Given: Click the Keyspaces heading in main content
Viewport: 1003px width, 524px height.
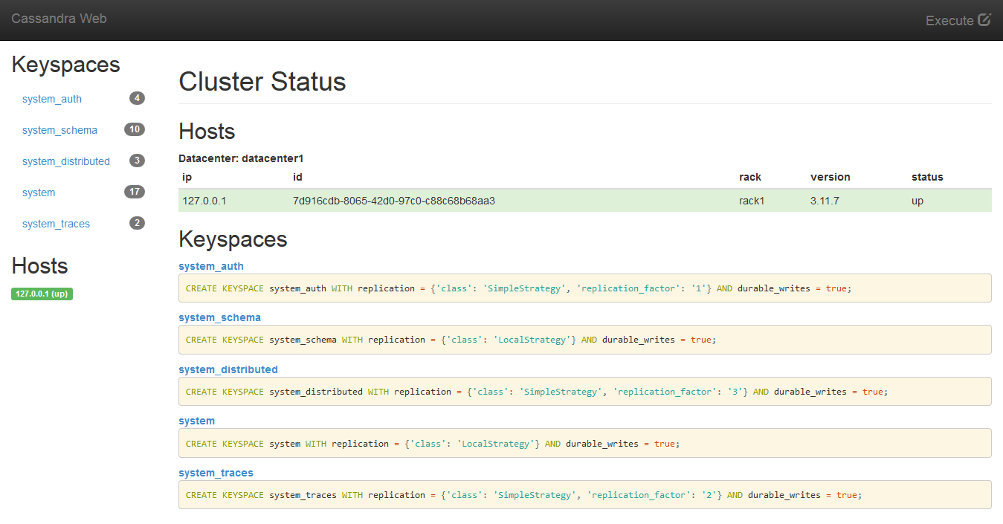Looking at the screenshot, I should pos(233,239).
